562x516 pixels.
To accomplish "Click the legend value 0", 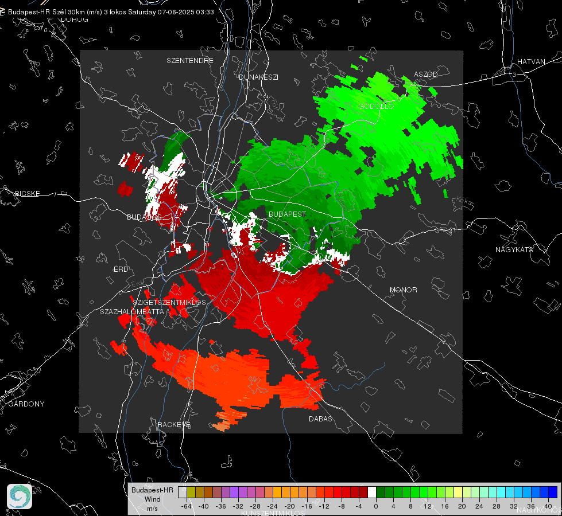I will (x=375, y=506).
